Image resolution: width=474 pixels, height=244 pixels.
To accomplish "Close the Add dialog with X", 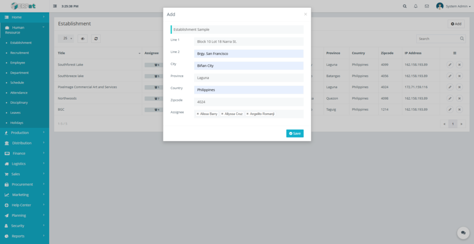I will point(306,14).
